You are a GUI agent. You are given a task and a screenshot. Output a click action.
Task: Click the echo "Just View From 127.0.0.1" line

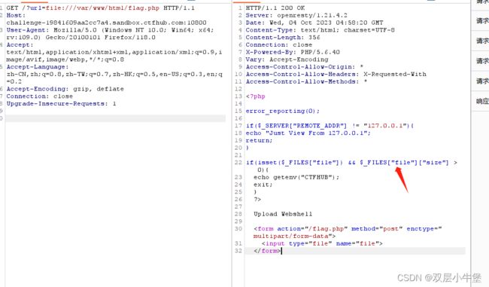pyautogui.click(x=308, y=133)
